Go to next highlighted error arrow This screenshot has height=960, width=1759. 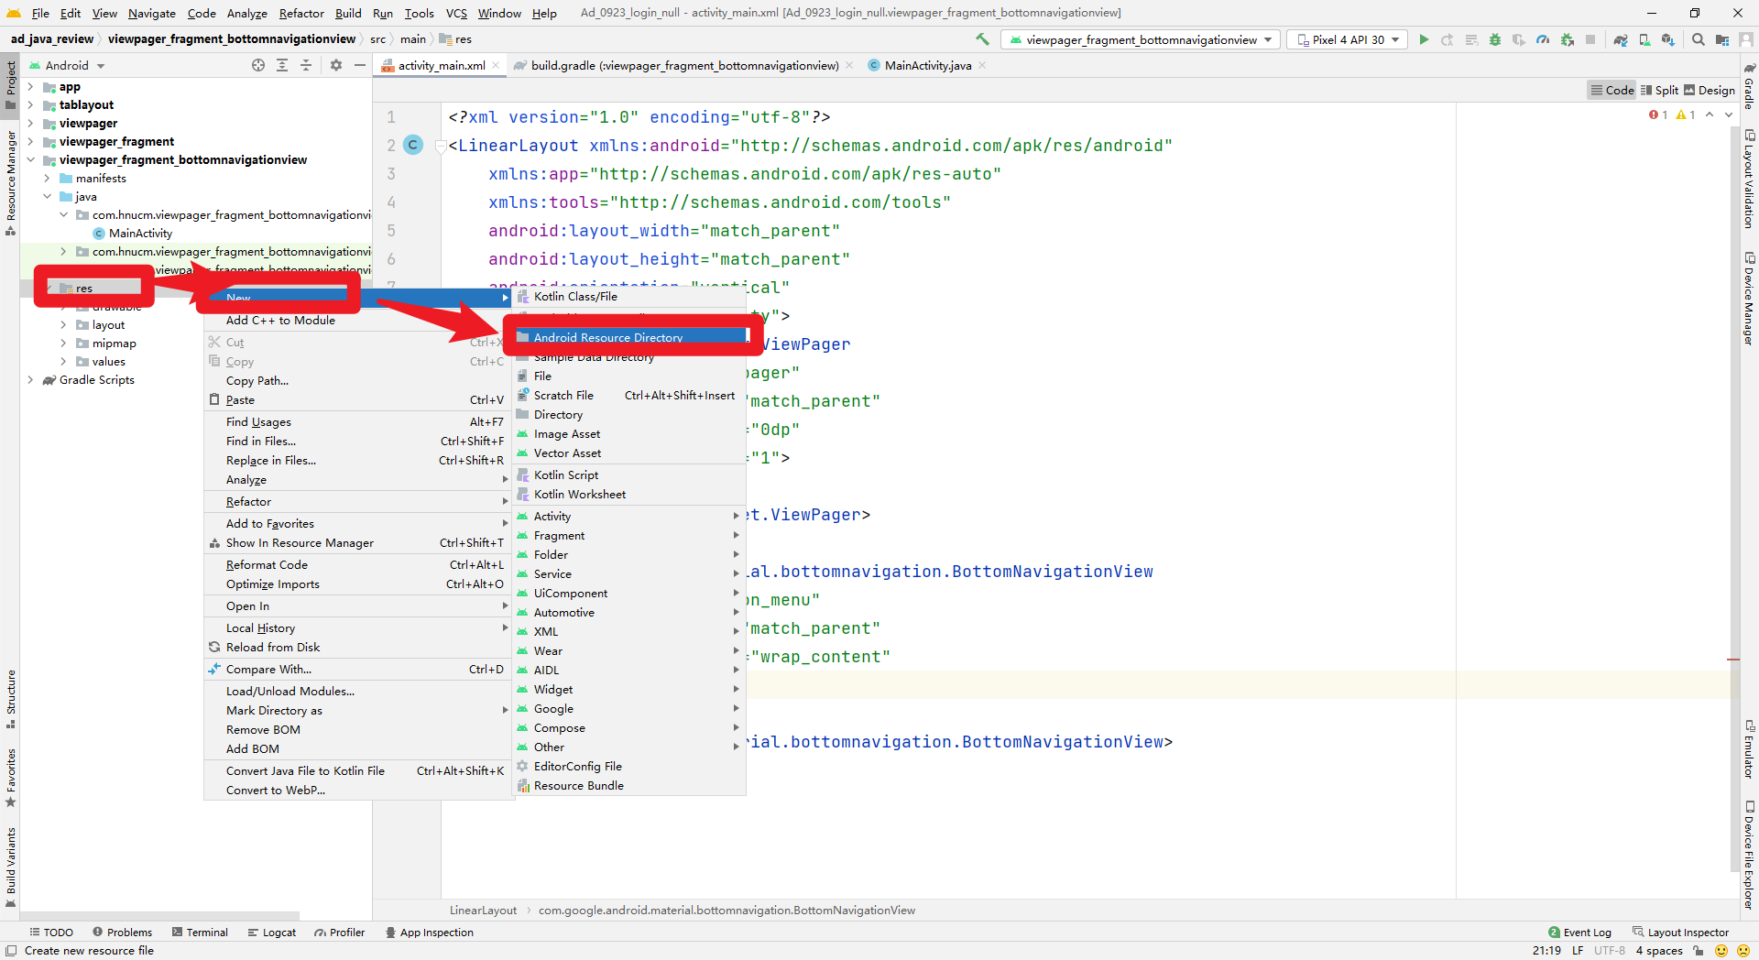[x=1729, y=115]
